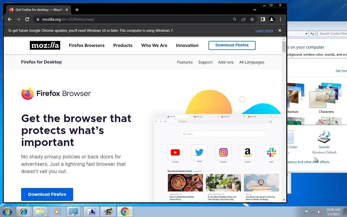Click the Search Control Panel field
The image size is (347, 217).
pos(332,34)
